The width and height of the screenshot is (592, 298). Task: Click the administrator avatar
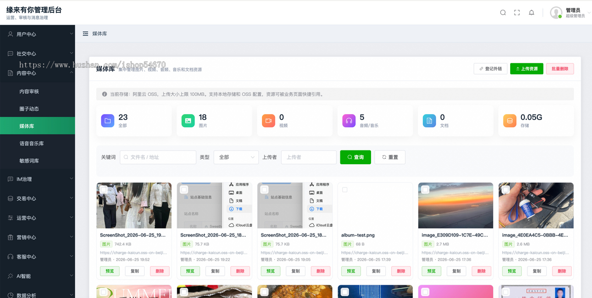556,13
